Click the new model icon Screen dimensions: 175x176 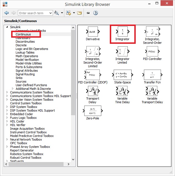coord(68,13)
